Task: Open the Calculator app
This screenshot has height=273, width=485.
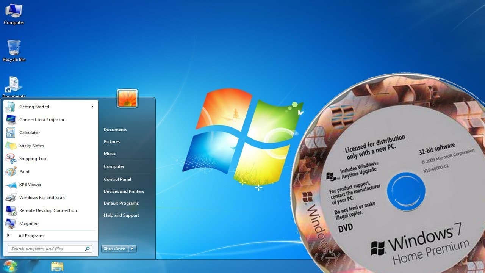Action: (30, 132)
